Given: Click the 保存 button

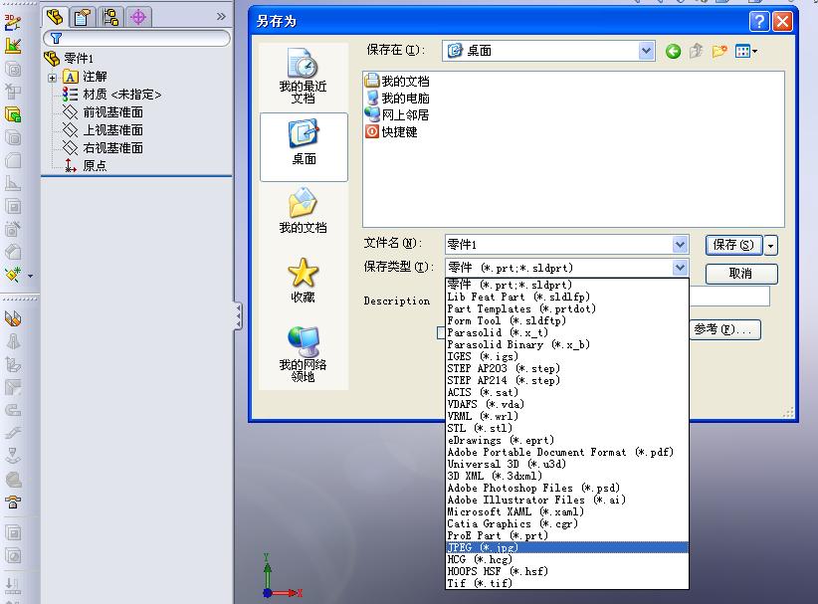Looking at the screenshot, I should click(733, 245).
